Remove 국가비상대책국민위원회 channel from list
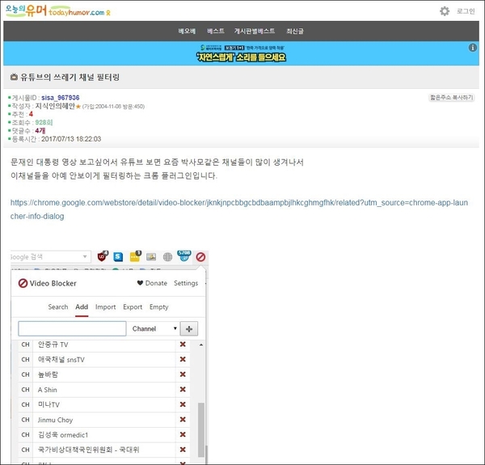 point(183,450)
